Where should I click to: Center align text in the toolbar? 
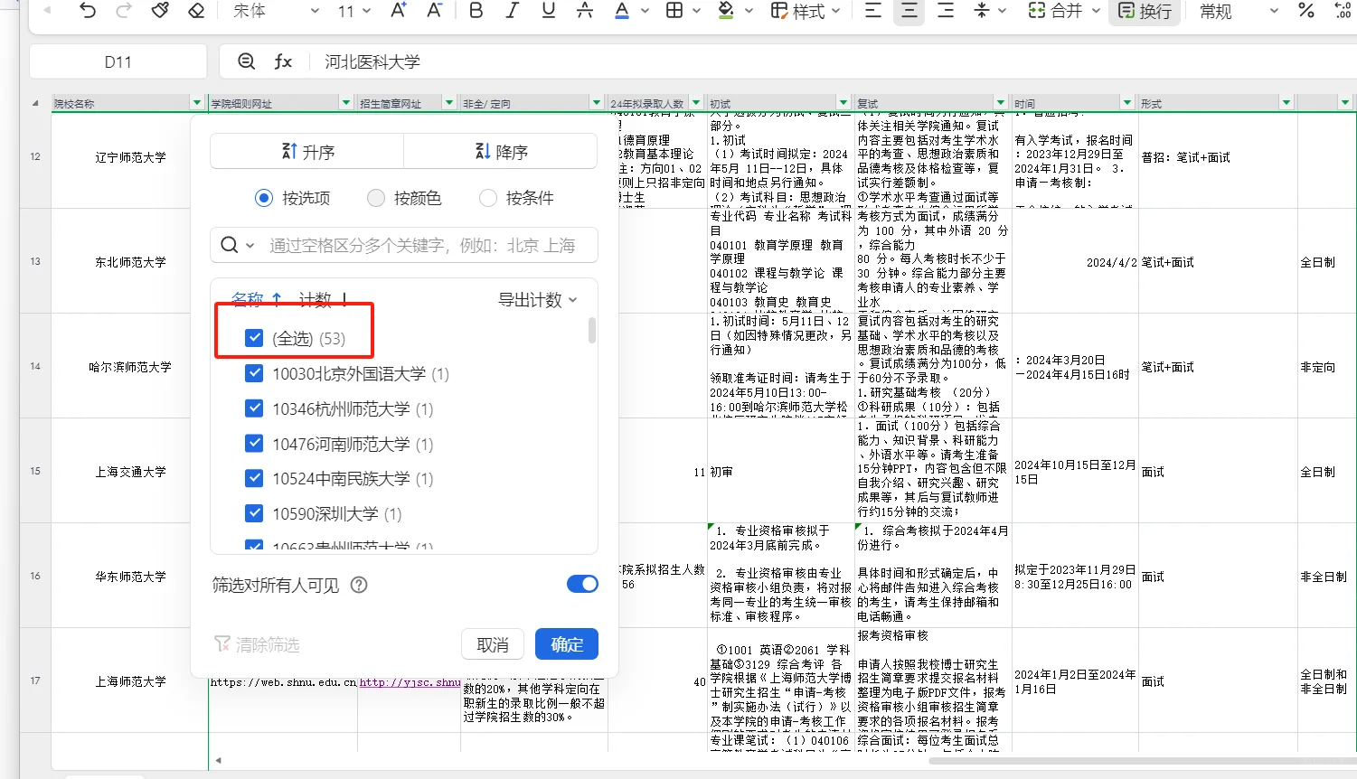point(909,11)
